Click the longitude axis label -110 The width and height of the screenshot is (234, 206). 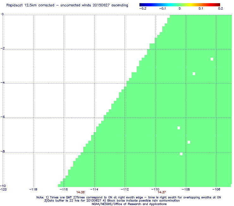point(155,190)
